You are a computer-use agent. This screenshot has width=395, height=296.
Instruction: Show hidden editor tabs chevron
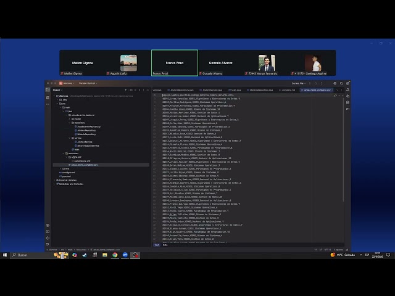click(338, 90)
